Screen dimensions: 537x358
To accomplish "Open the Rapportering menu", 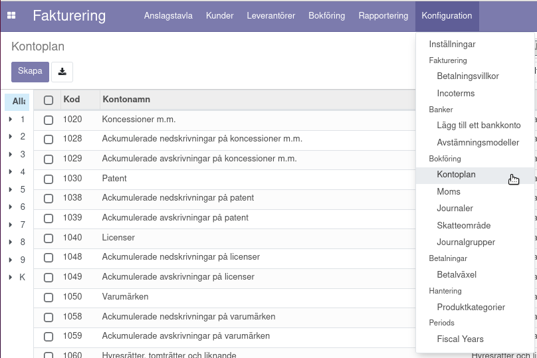I will (x=383, y=16).
